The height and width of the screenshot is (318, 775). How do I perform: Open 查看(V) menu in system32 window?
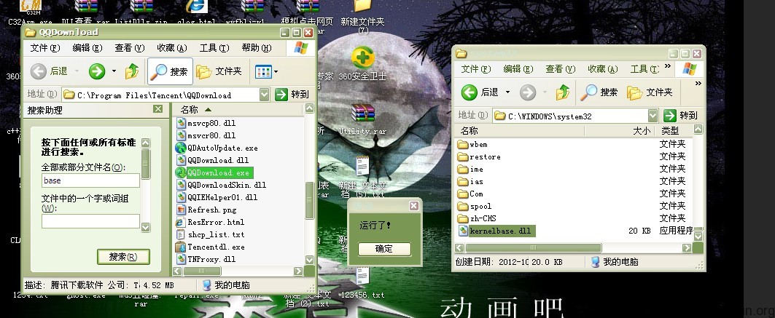pyautogui.click(x=561, y=69)
